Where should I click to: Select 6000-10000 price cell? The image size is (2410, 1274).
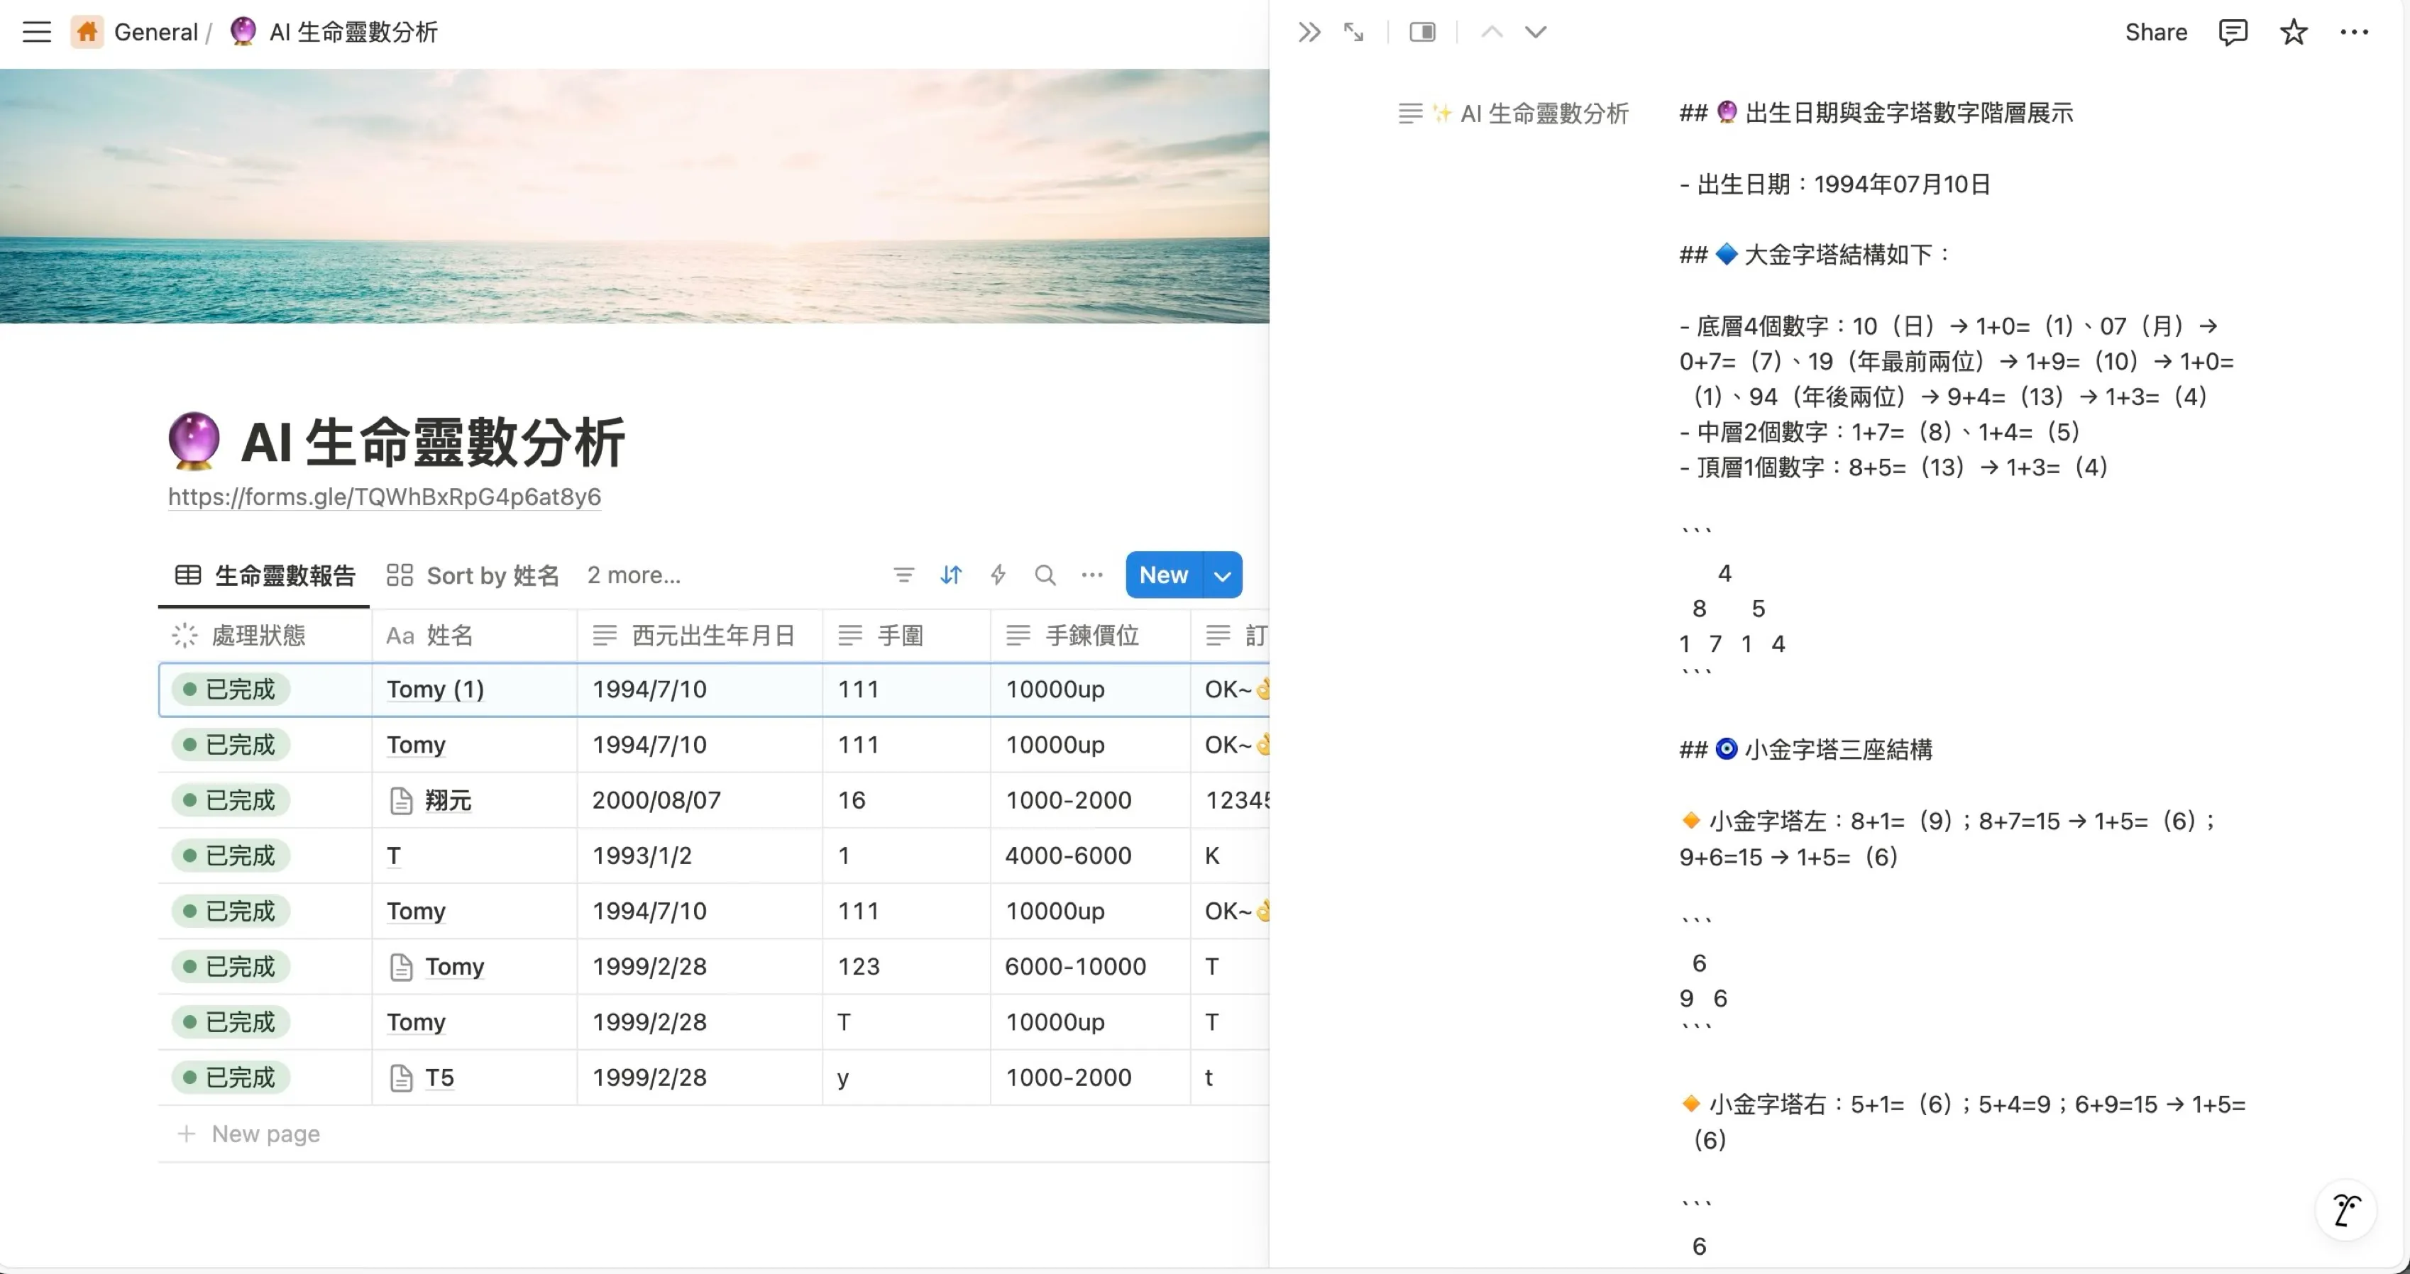[1090, 967]
